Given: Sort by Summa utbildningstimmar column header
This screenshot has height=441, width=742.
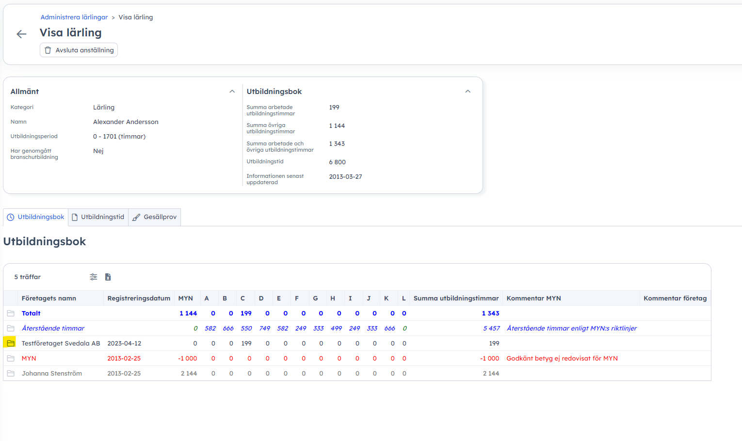Looking at the screenshot, I should (x=456, y=299).
